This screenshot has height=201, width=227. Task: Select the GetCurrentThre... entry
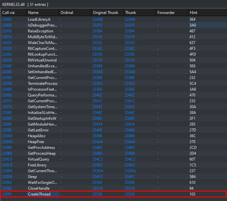(42, 171)
